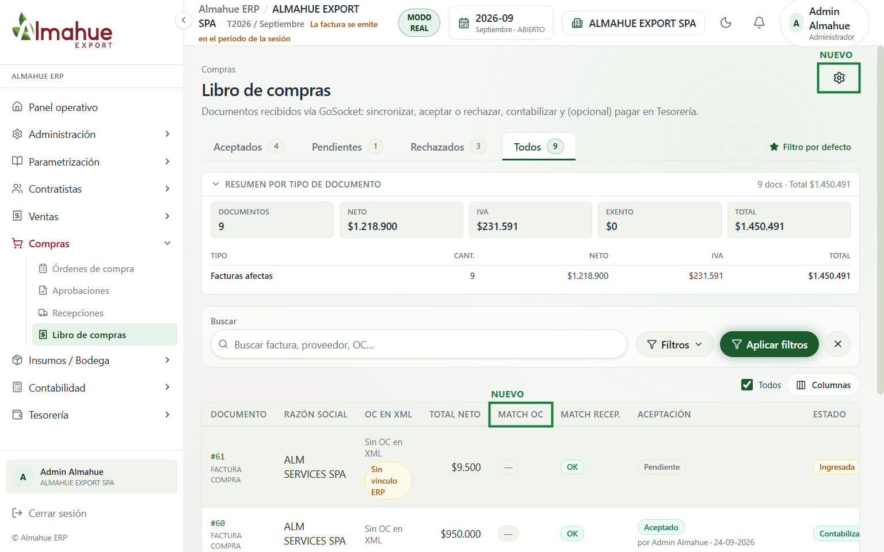
Task: Open the Filtros dropdown
Action: (x=675, y=344)
